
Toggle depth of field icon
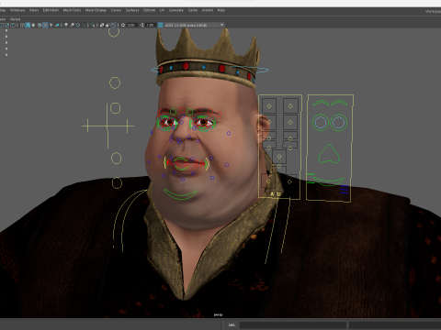84,25
